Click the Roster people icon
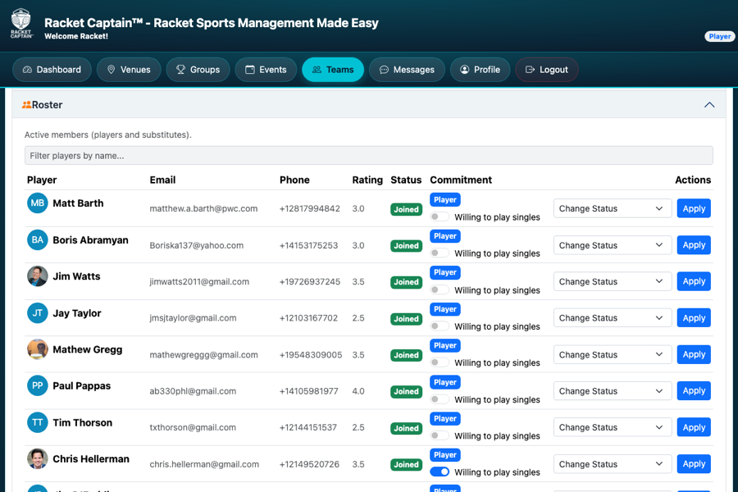 pyautogui.click(x=27, y=104)
